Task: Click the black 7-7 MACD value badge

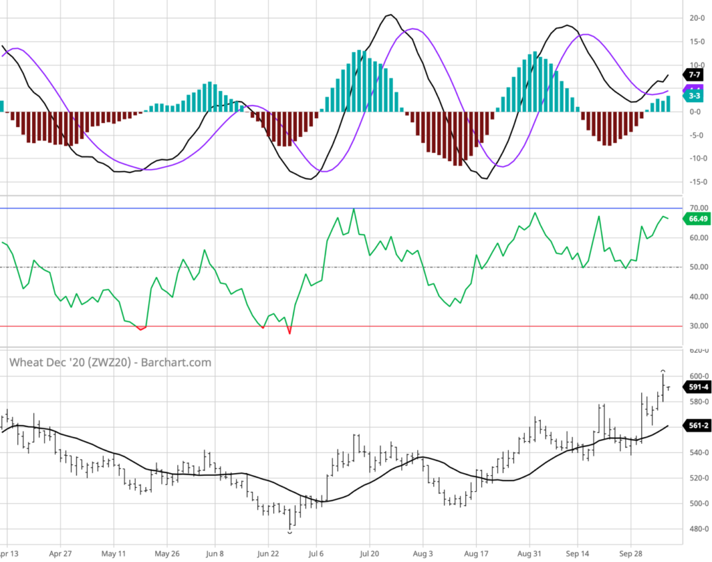Action: (x=694, y=74)
